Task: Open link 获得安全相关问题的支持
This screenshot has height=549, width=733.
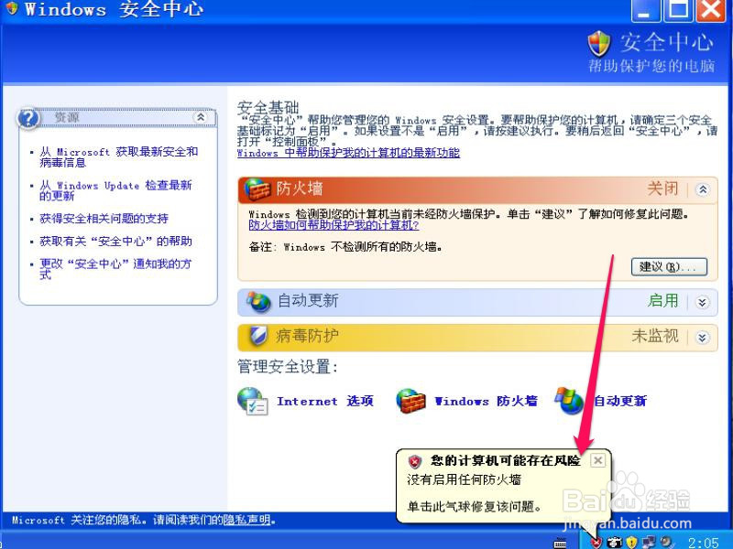Action: tap(104, 219)
